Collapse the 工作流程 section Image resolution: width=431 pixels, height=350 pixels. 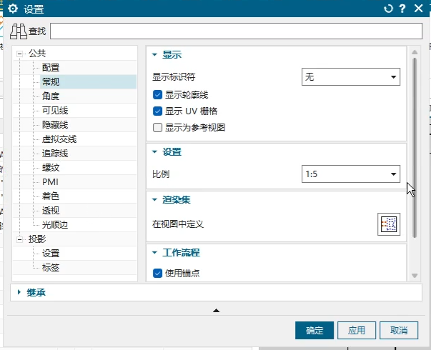click(x=154, y=252)
